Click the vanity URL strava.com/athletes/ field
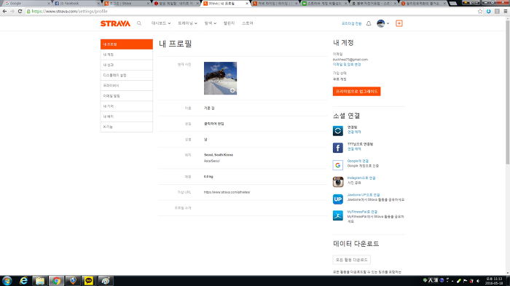Image resolution: width=510 pixels, height=286 pixels. 227,192
